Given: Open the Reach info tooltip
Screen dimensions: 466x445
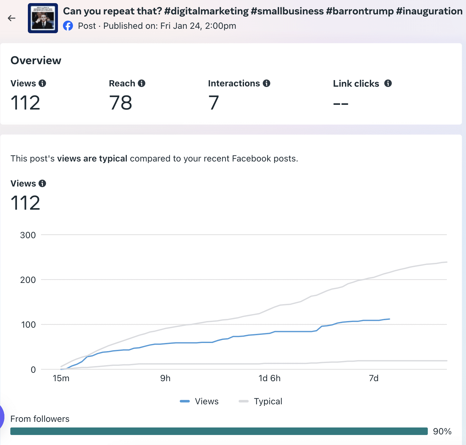Looking at the screenshot, I should 142,83.
